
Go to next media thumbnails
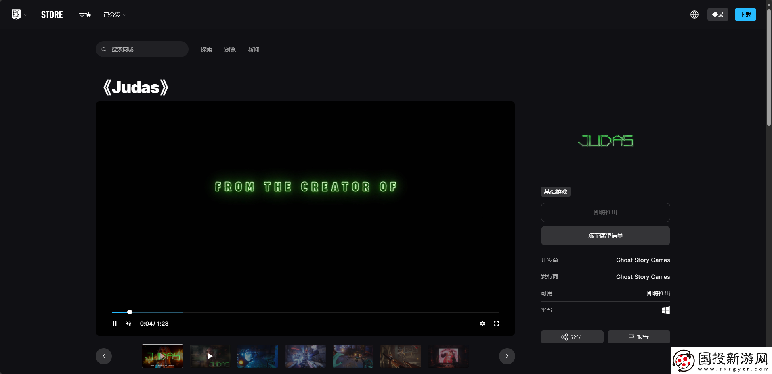click(507, 356)
